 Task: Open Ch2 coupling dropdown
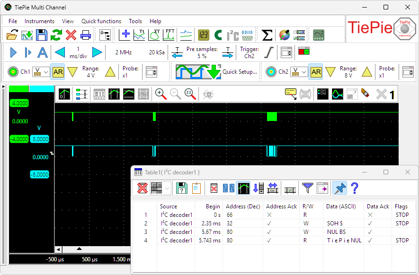point(299,72)
